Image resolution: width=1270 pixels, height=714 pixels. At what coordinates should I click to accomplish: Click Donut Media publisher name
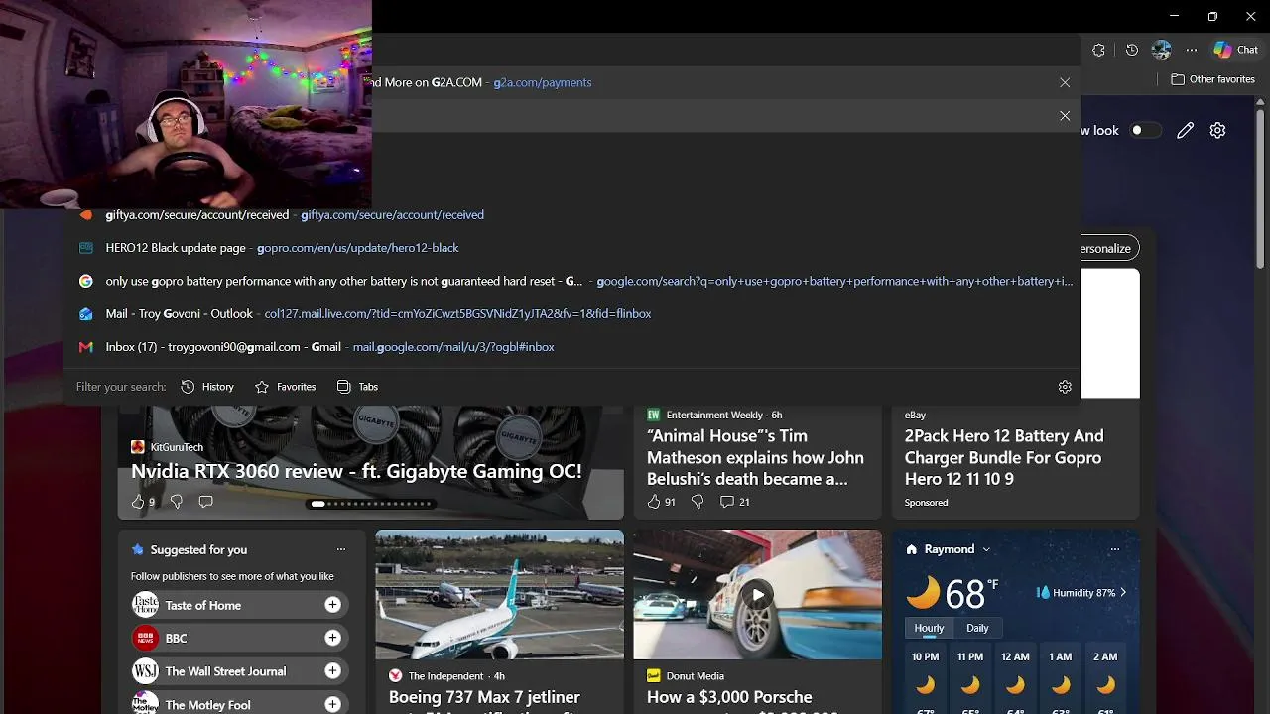pyautogui.click(x=696, y=676)
